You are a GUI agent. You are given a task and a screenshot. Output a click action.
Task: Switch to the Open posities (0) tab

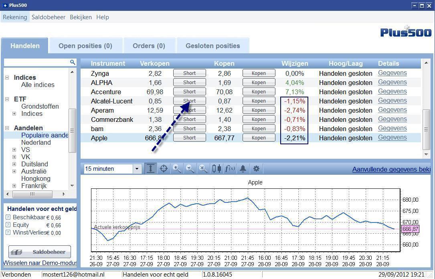[x=85, y=46]
